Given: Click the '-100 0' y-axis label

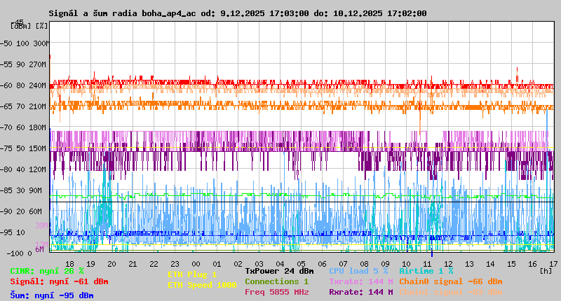Looking at the screenshot, I should tap(20, 253).
